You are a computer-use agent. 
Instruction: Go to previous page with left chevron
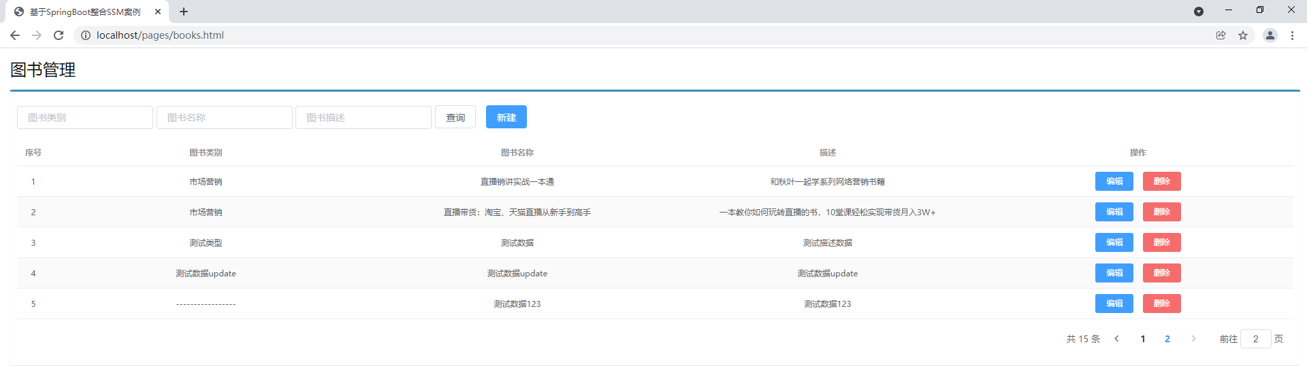coord(1116,339)
